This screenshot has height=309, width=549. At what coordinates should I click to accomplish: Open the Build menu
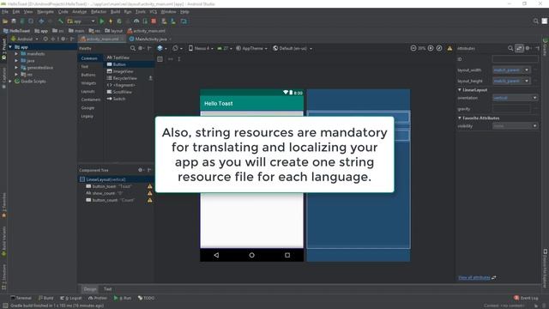[x=115, y=12]
